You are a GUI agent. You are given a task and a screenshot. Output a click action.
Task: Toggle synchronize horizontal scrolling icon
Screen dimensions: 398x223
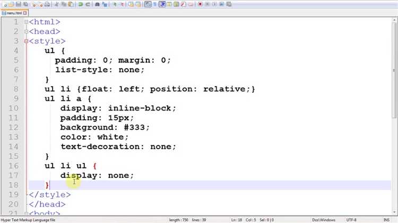(x=138, y=4)
